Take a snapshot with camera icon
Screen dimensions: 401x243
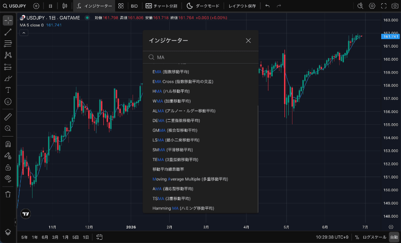(395, 6)
